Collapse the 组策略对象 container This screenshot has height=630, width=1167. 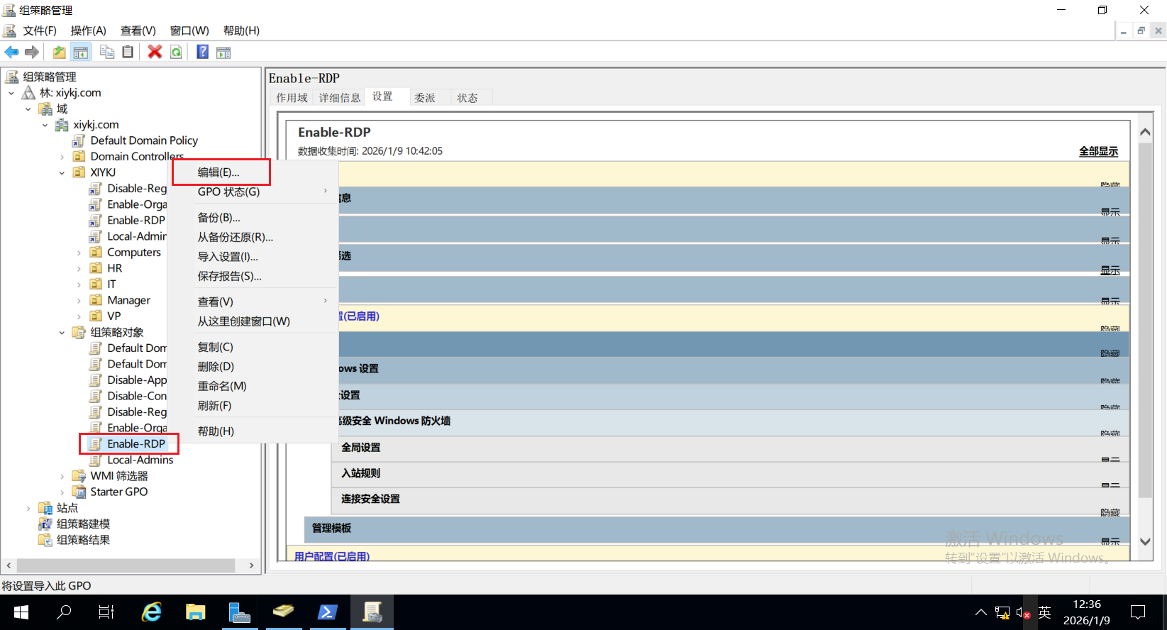tap(62, 333)
